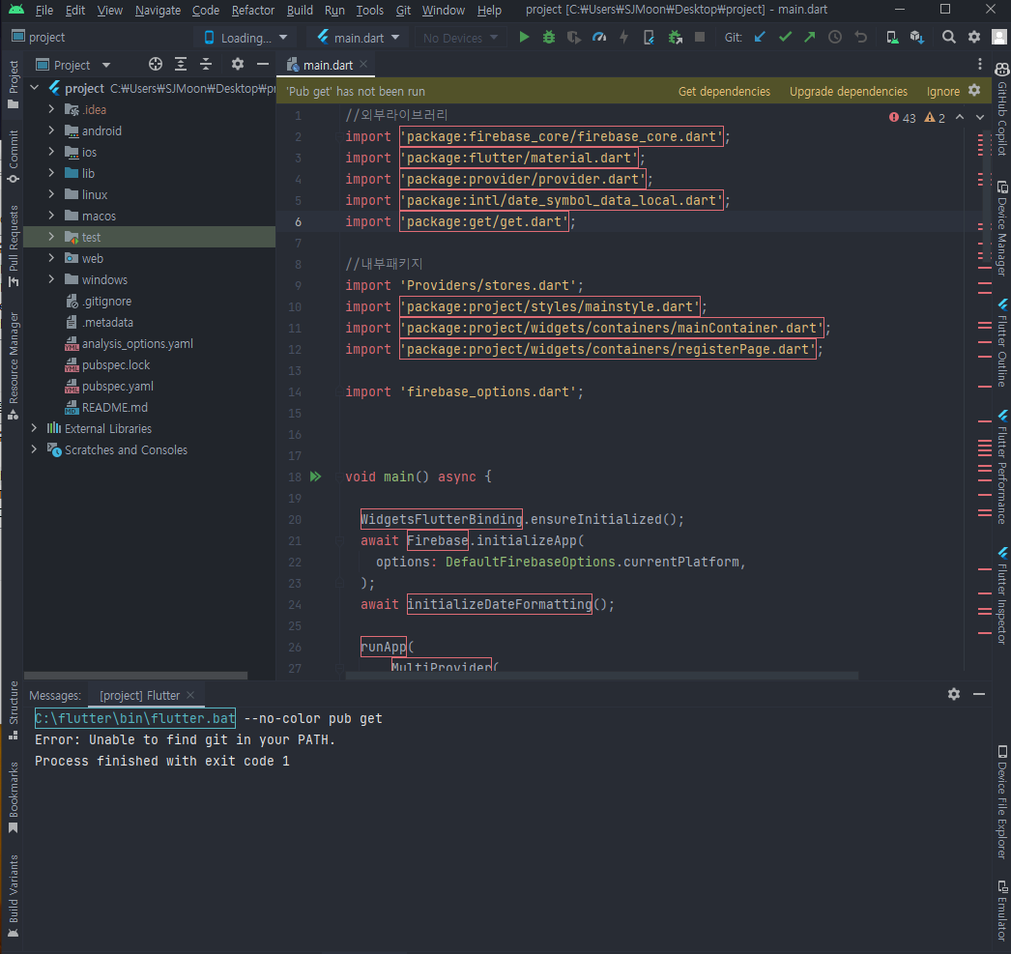Toggle the Resource Manager tool window
Image resolution: width=1011 pixels, height=954 pixels.
coord(13,366)
